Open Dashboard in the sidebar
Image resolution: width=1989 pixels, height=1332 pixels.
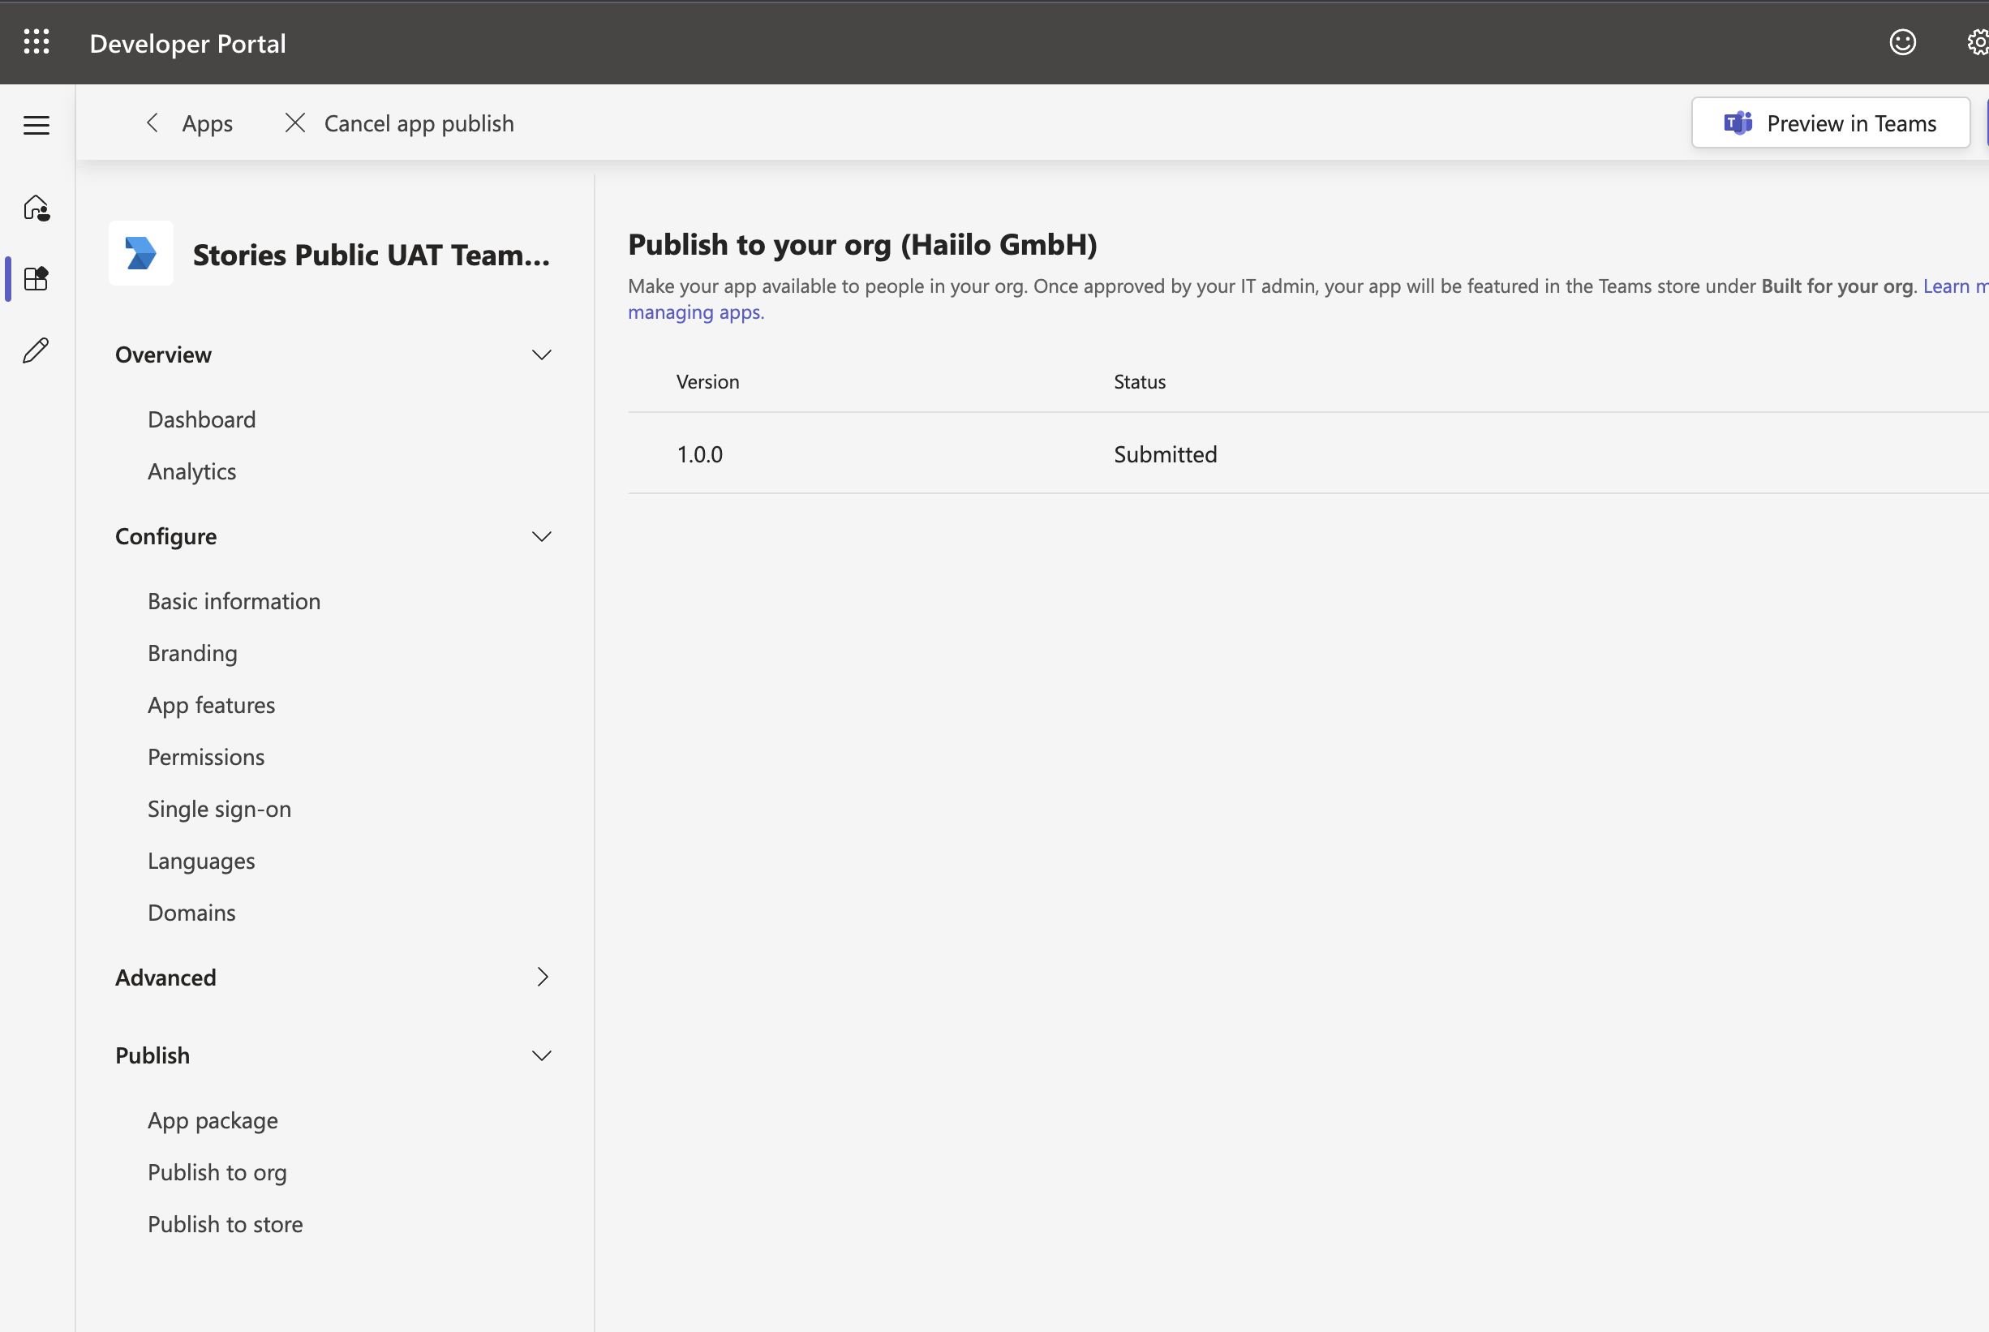coord(201,419)
